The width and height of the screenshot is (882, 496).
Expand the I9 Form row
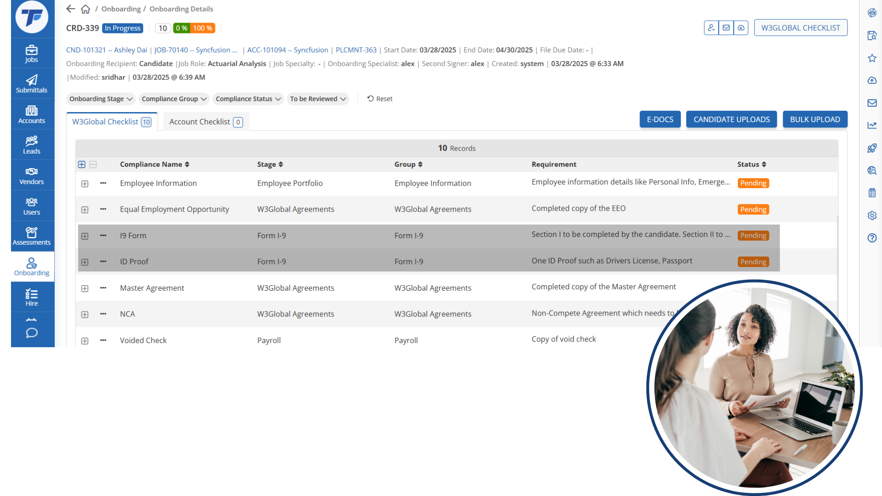[x=85, y=236]
